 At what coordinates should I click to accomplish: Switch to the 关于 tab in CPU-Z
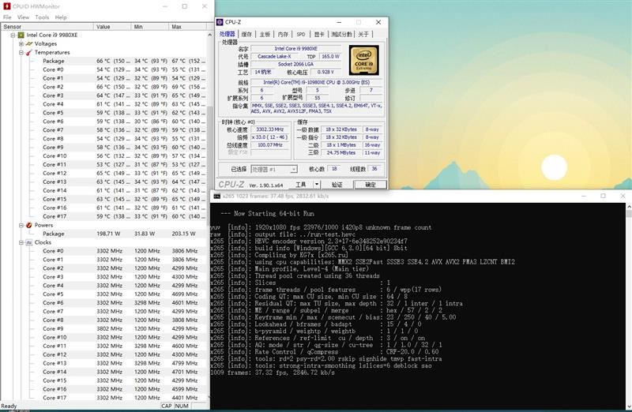coord(363,34)
